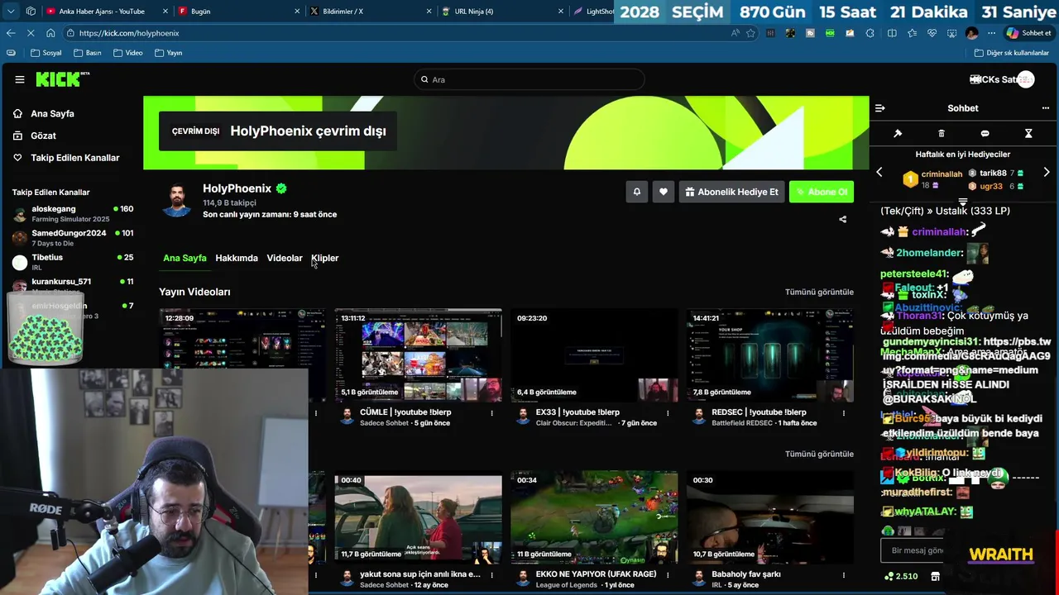
Task: Open yakut sona sup clip thumbnail
Action: click(x=418, y=517)
